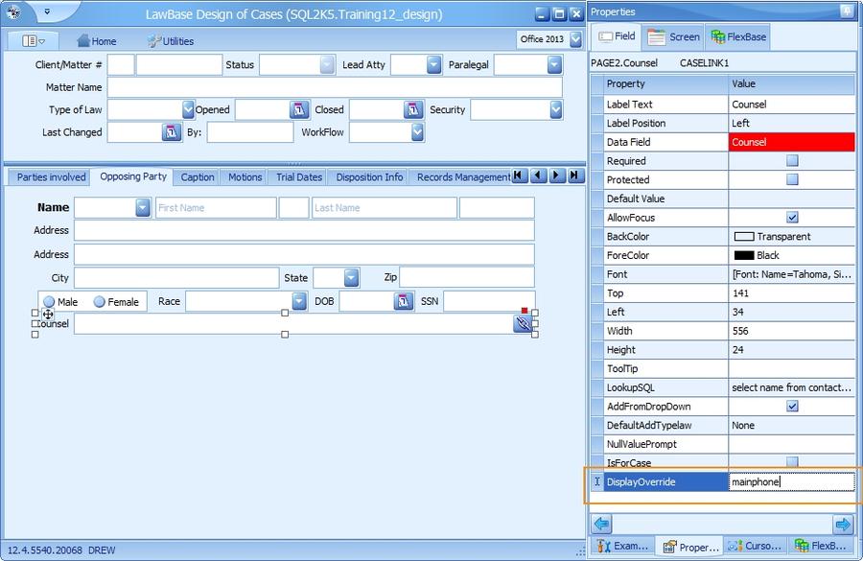Open the FlexBase tab in Properties
The width and height of the screenshot is (863, 561).
click(x=738, y=36)
